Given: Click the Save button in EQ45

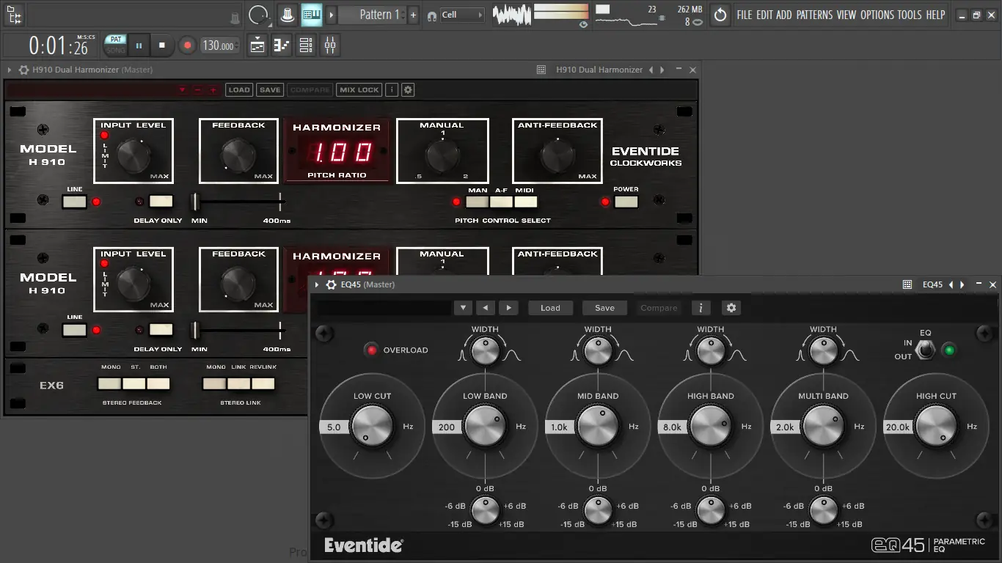Looking at the screenshot, I should 604,308.
